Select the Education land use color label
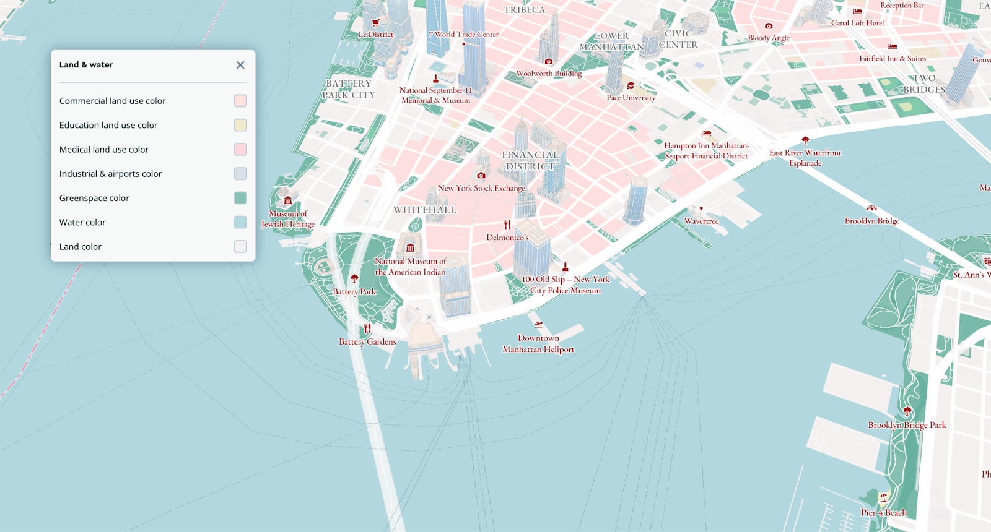This screenshot has width=991, height=532. coord(108,125)
